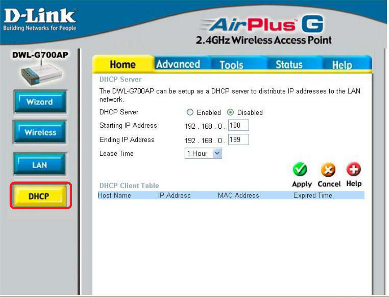Viewport: 389px width, 298px height.
Task: Click the Host Name column header
Action: coord(114,195)
